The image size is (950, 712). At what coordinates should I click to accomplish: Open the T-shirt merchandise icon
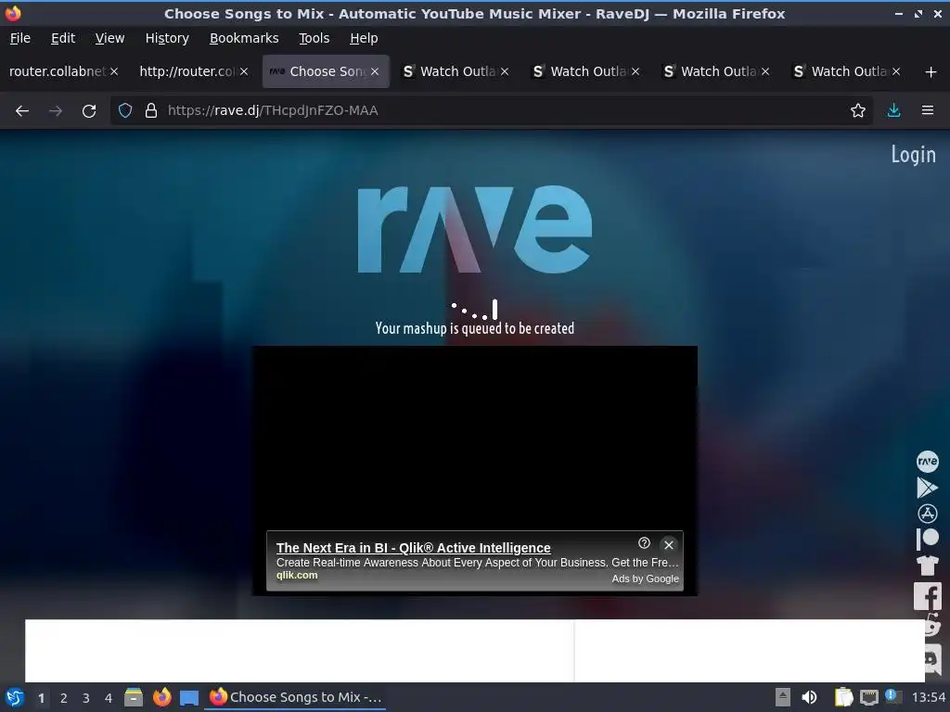[x=927, y=566]
